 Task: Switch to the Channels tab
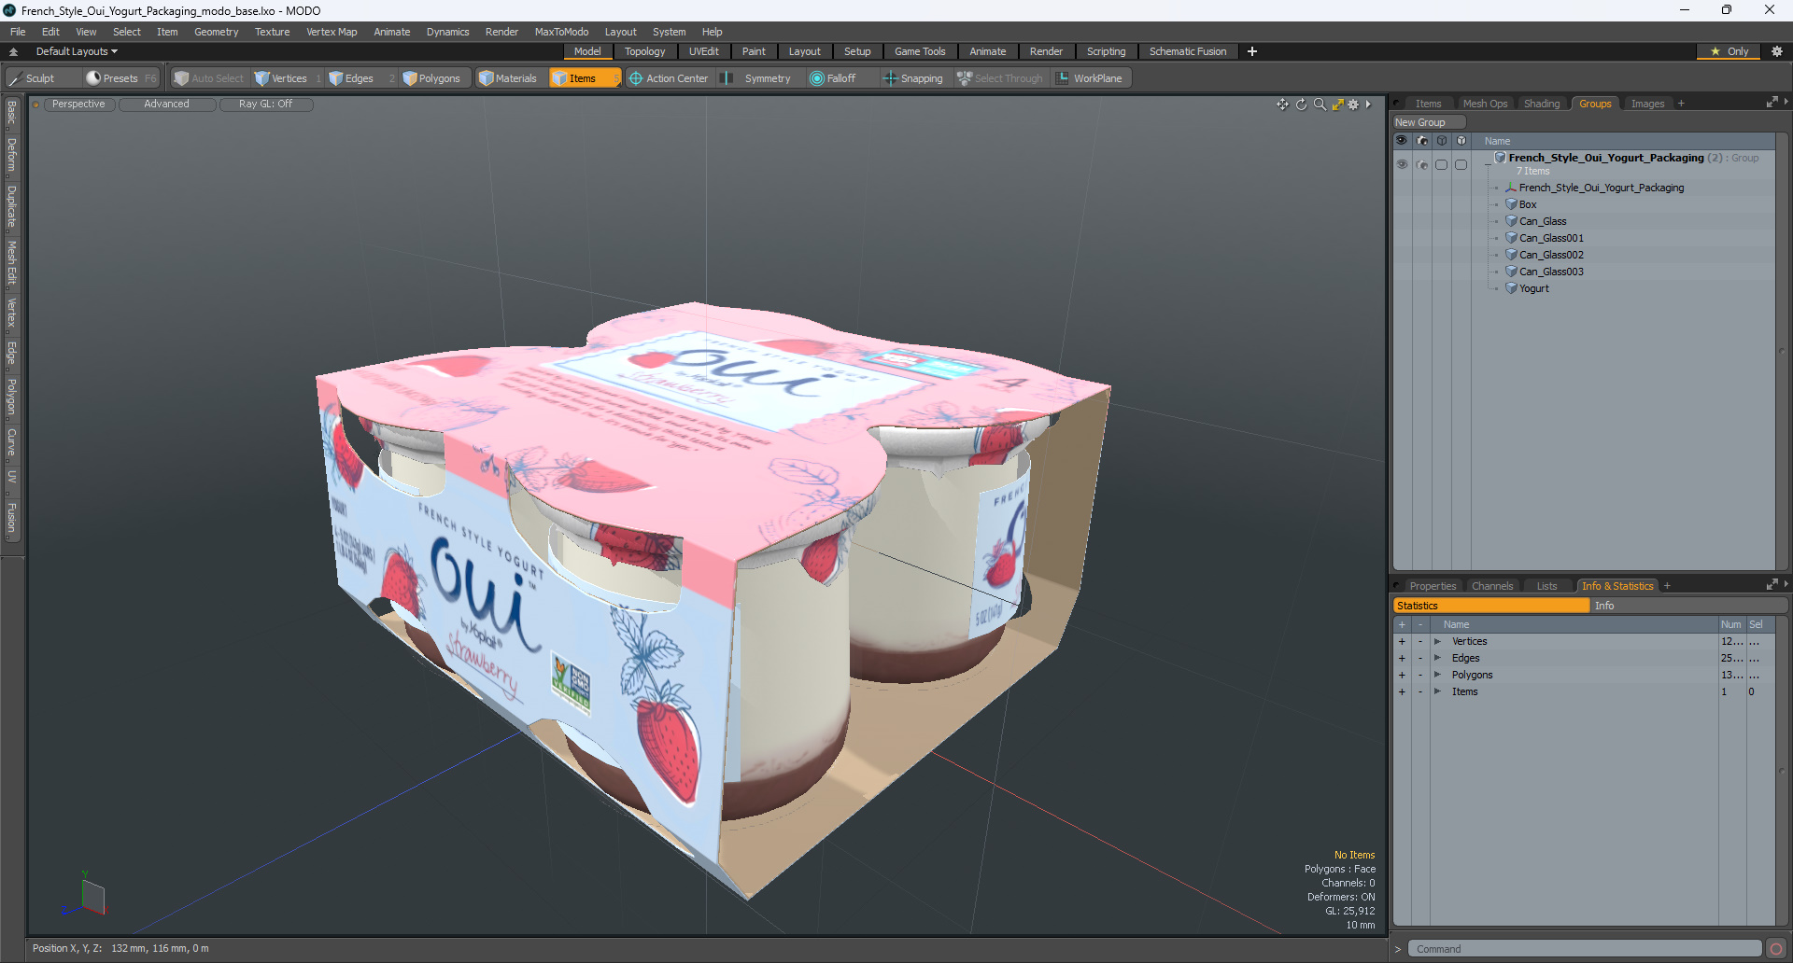(x=1492, y=586)
